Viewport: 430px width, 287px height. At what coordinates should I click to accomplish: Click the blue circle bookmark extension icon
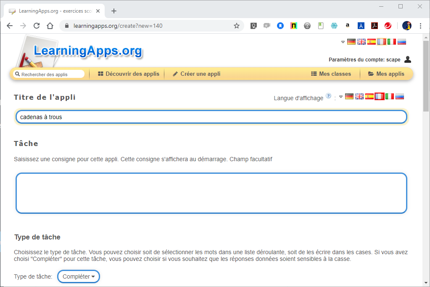point(280,26)
